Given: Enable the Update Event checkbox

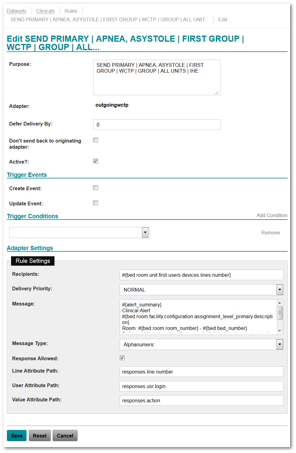Looking at the screenshot, I should (96, 203).
